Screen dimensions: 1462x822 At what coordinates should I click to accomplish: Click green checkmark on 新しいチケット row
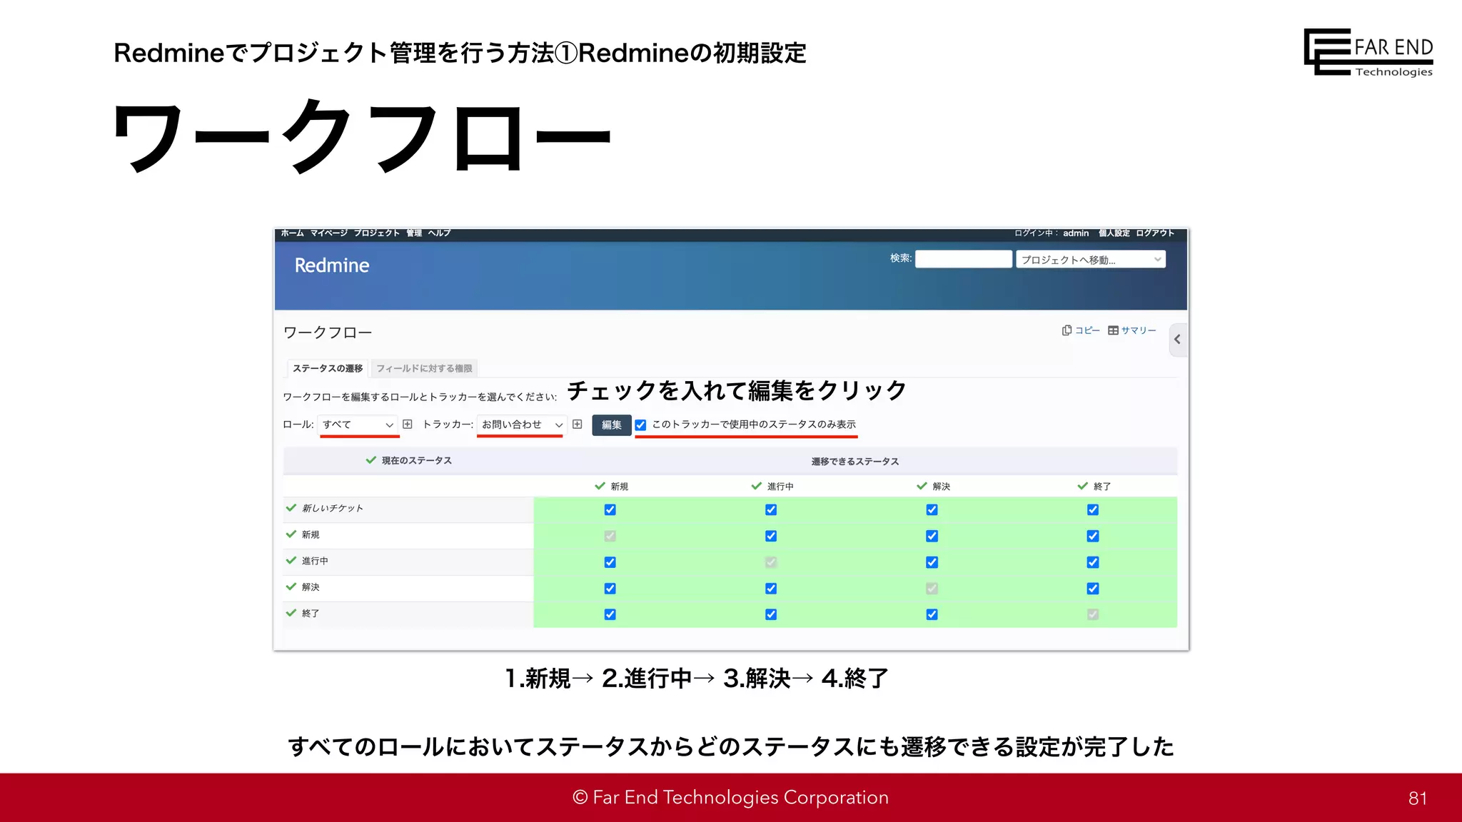[291, 508]
